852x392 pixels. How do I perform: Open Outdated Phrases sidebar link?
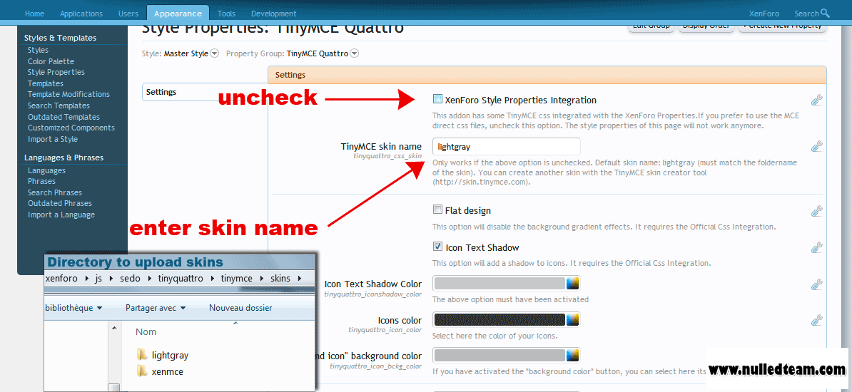[60, 204]
